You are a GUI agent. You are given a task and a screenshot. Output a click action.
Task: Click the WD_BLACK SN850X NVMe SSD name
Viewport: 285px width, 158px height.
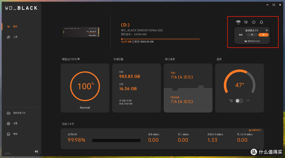point(142,30)
